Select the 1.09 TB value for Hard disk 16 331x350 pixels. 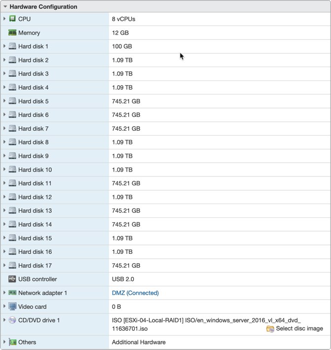(x=122, y=252)
